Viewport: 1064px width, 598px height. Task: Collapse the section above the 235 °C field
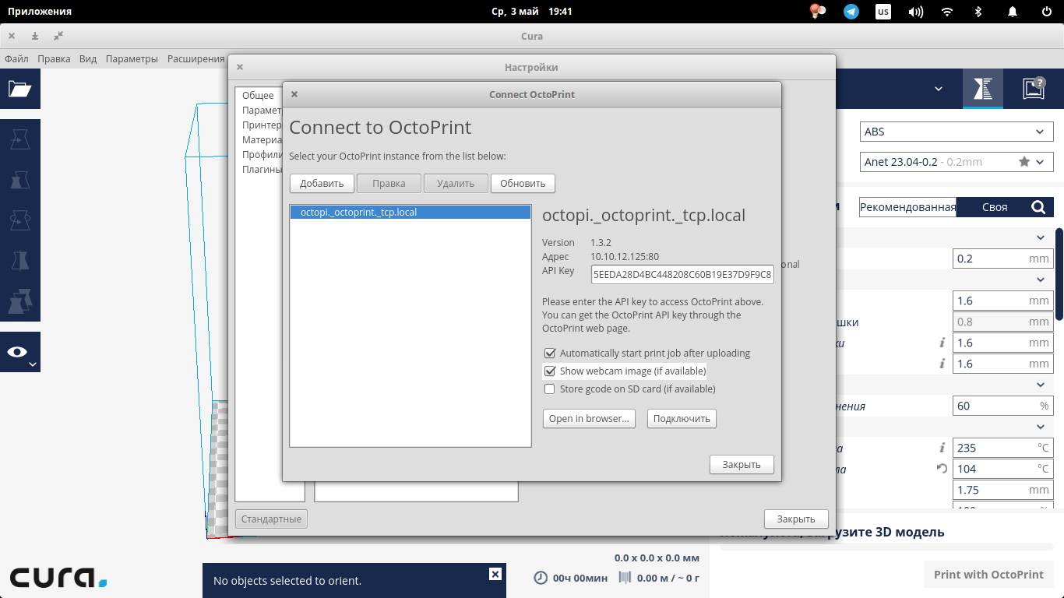coord(1041,427)
